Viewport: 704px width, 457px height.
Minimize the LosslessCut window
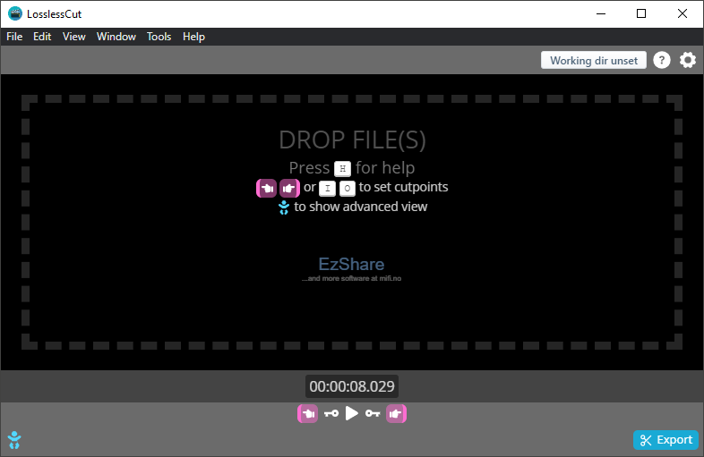pyautogui.click(x=601, y=13)
